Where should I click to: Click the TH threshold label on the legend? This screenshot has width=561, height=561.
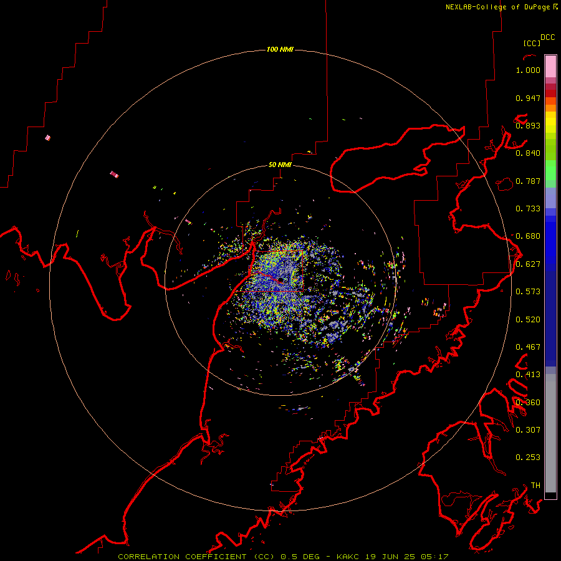535,486
